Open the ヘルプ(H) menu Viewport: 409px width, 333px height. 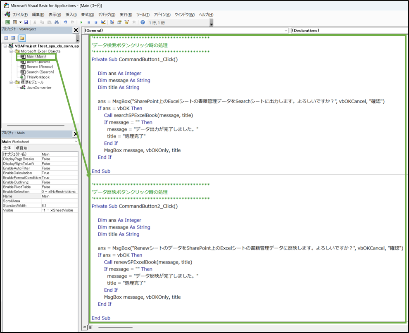click(206, 14)
